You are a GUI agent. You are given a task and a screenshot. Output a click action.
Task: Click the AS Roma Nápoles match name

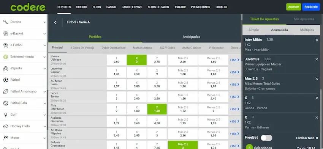pos(57,132)
